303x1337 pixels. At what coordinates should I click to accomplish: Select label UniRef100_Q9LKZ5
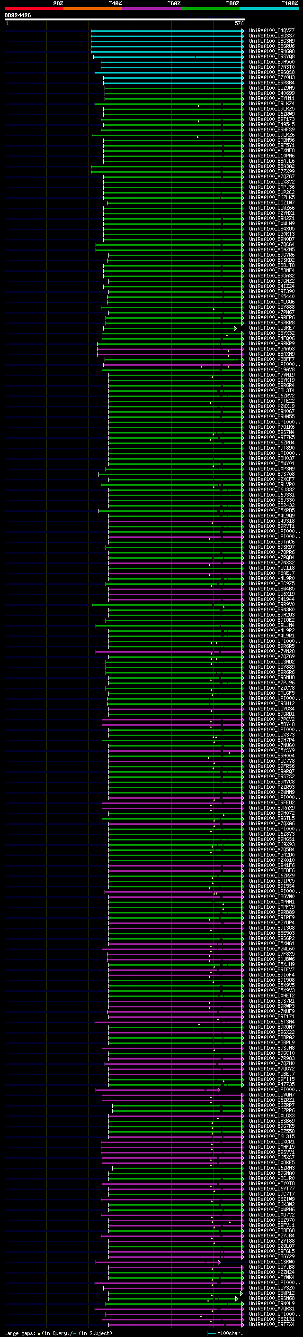click(x=272, y=109)
